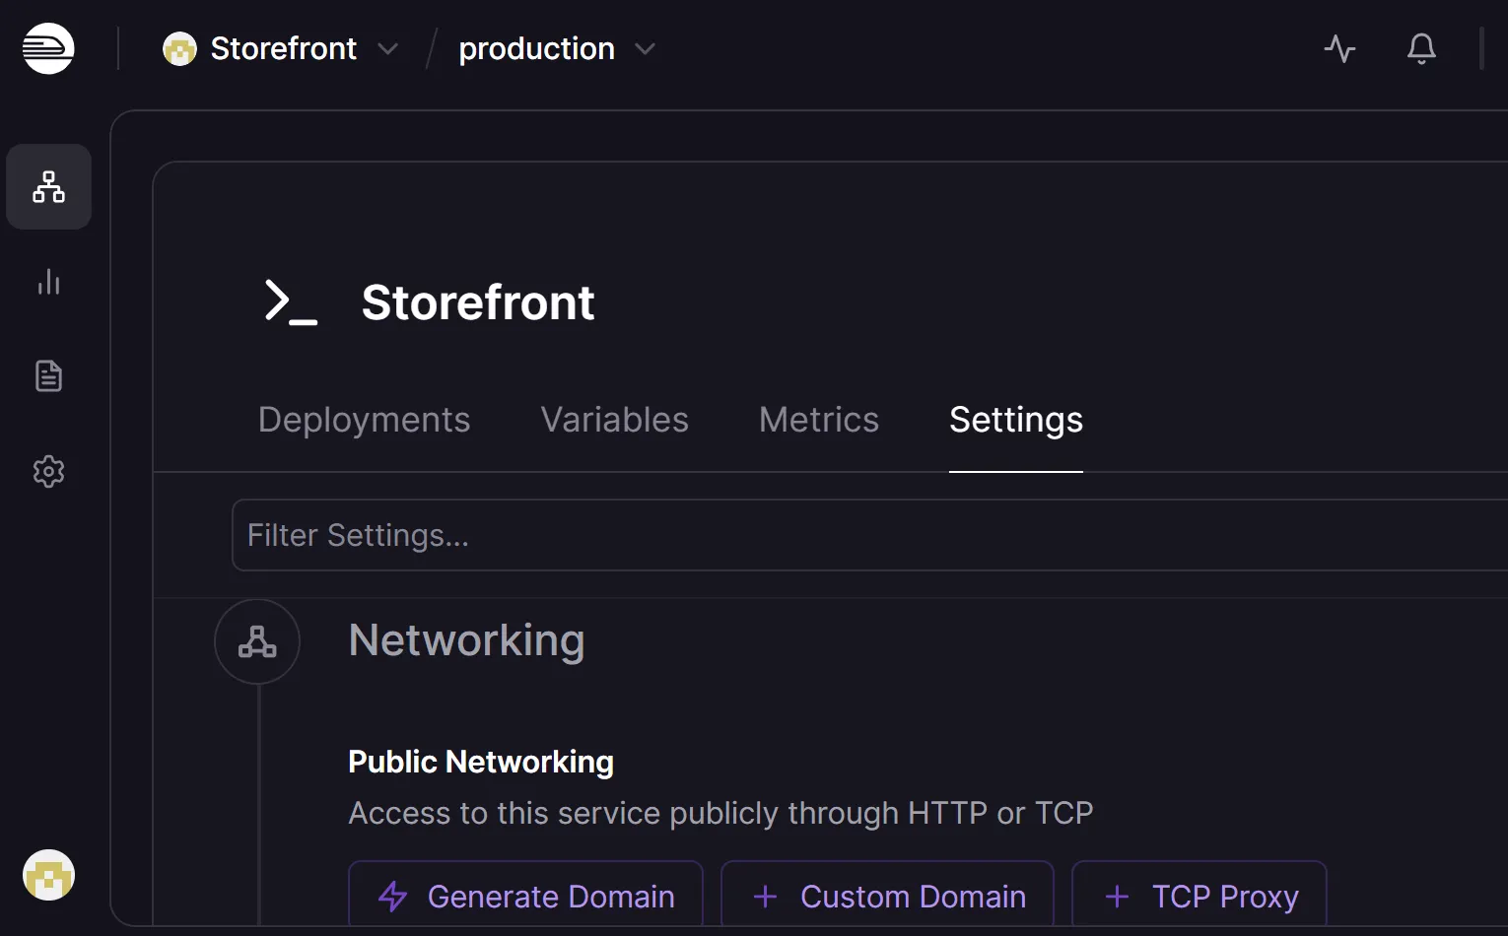
Task: Focus the Filter Settings input field
Action: tap(869, 535)
